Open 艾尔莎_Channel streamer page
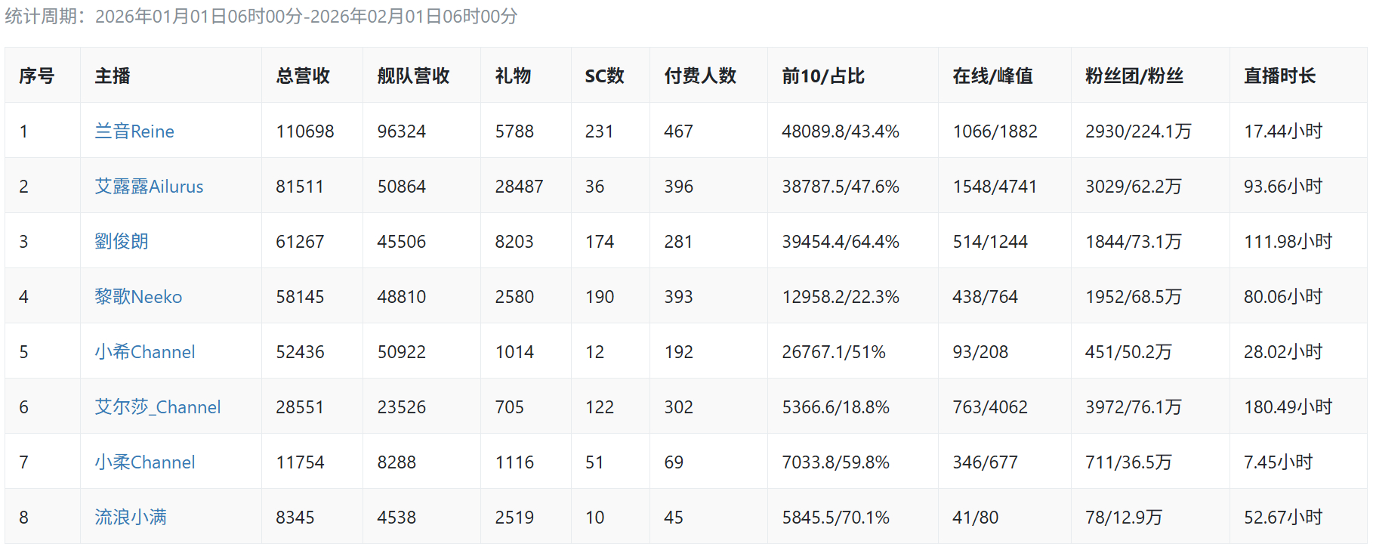The width and height of the screenshot is (1373, 544). coord(158,407)
